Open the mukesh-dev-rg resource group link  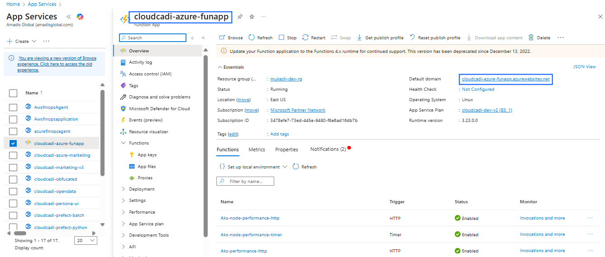click(x=286, y=79)
